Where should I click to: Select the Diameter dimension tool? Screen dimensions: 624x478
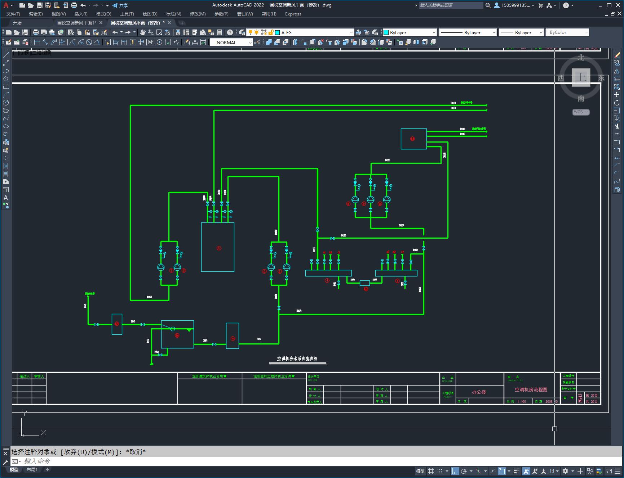click(x=89, y=42)
